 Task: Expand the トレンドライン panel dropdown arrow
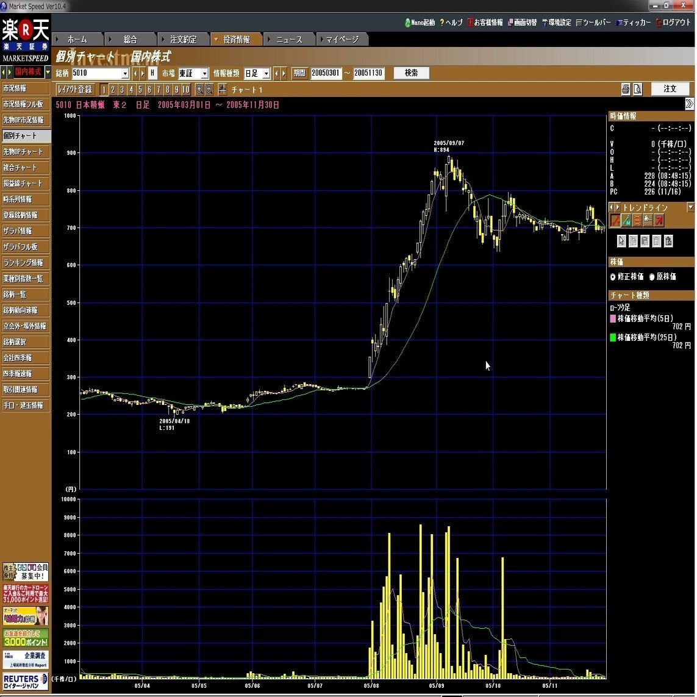(x=690, y=207)
